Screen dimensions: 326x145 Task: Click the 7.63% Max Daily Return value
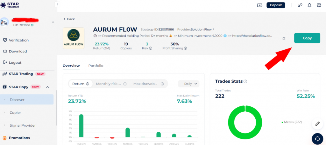(184, 101)
